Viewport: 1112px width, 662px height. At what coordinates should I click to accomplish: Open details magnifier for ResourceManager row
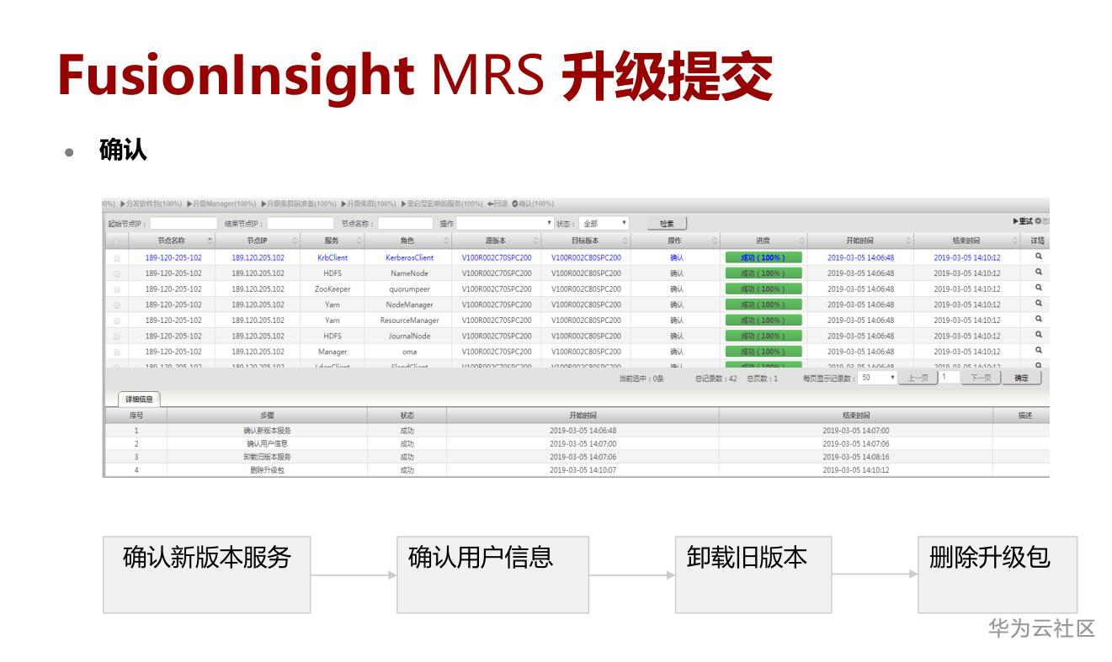1038,320
